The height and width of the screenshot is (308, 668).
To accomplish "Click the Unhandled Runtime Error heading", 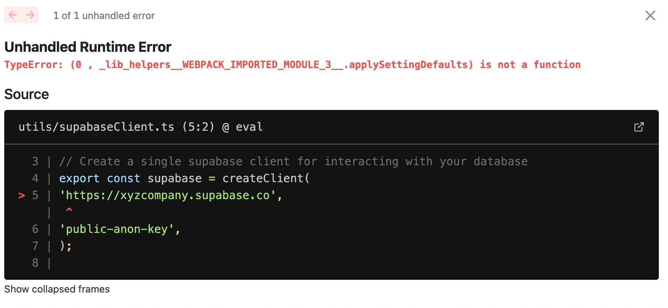I will pos(88,47).
